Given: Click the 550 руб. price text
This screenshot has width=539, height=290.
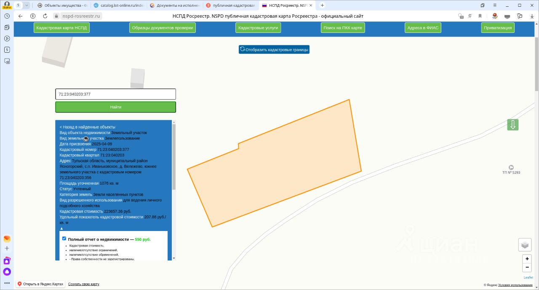Looking at the screenshot, I should [143, 239].
